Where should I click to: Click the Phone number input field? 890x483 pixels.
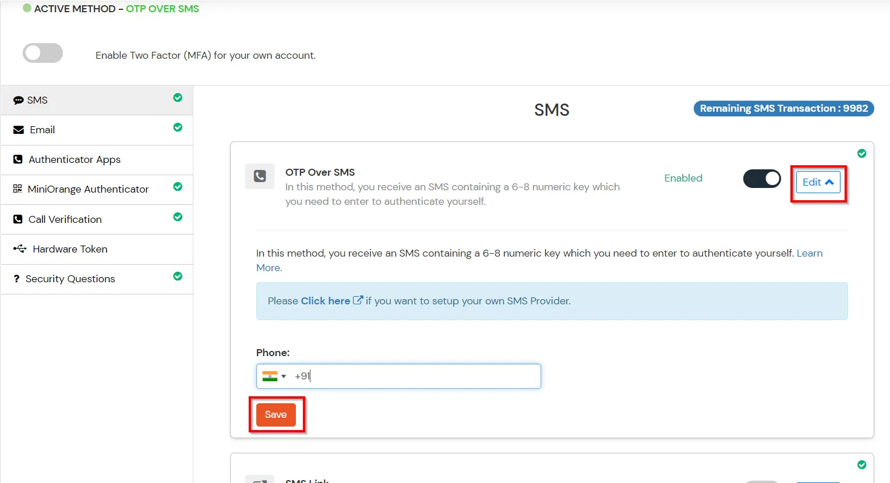[398, 376]
